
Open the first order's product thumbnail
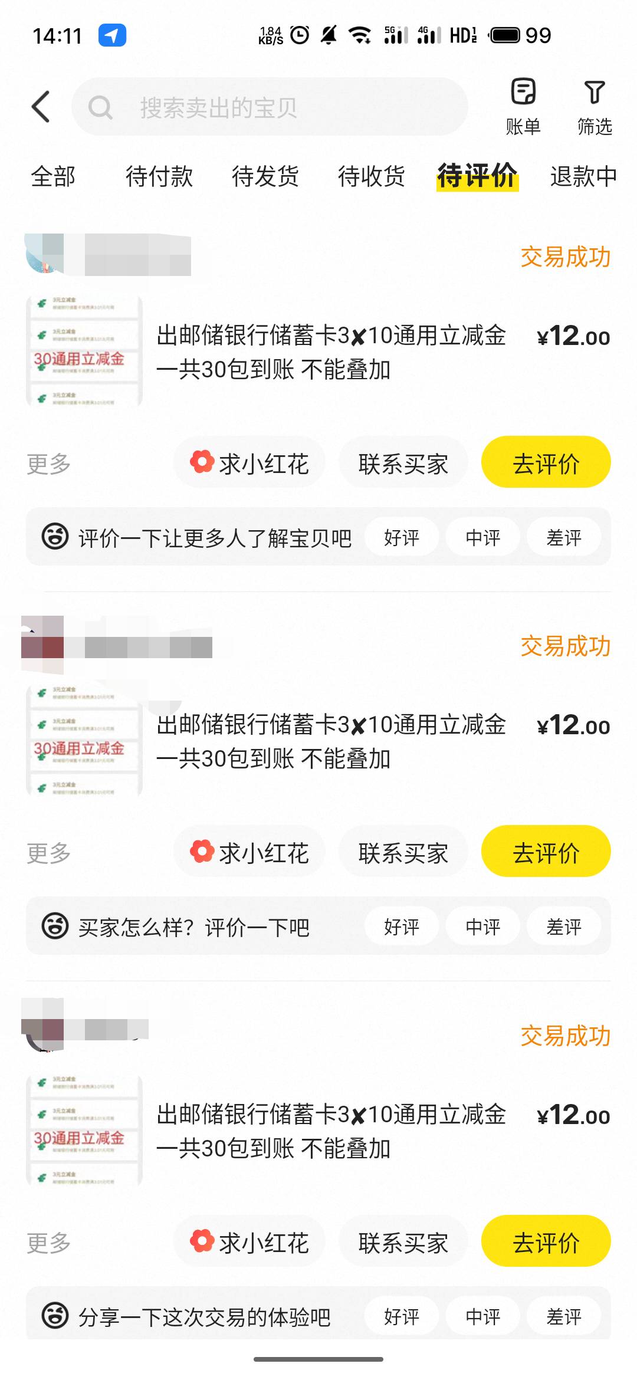pos(84,351)
